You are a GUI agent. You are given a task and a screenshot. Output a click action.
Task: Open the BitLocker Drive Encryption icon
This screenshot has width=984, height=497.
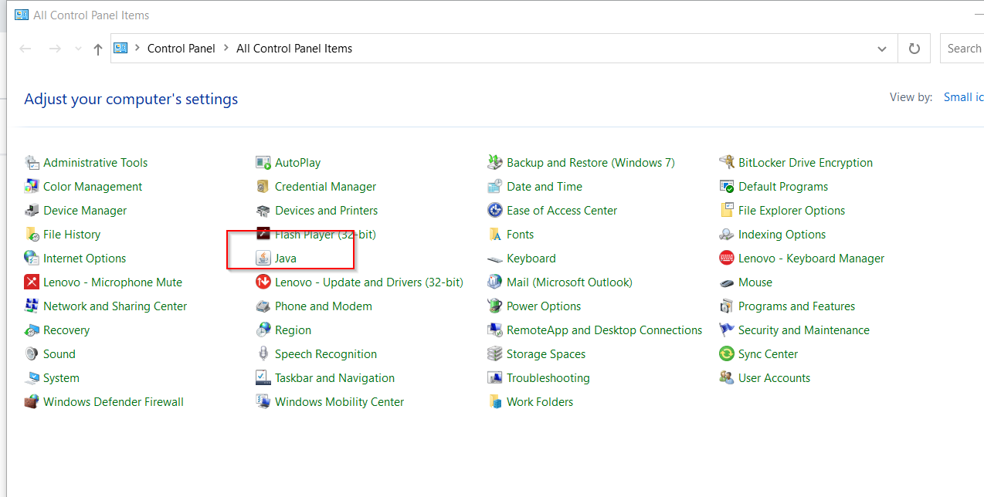pos(727,163)
